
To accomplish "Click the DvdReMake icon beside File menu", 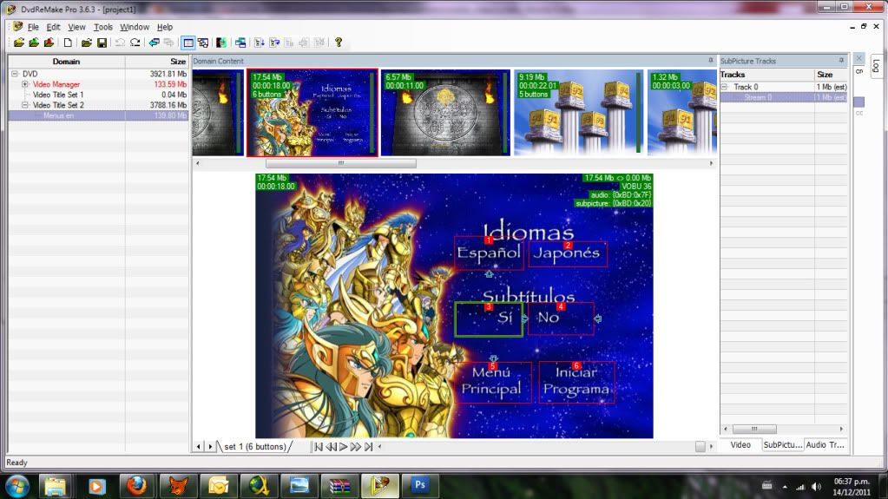I will (x=17, y=27).
